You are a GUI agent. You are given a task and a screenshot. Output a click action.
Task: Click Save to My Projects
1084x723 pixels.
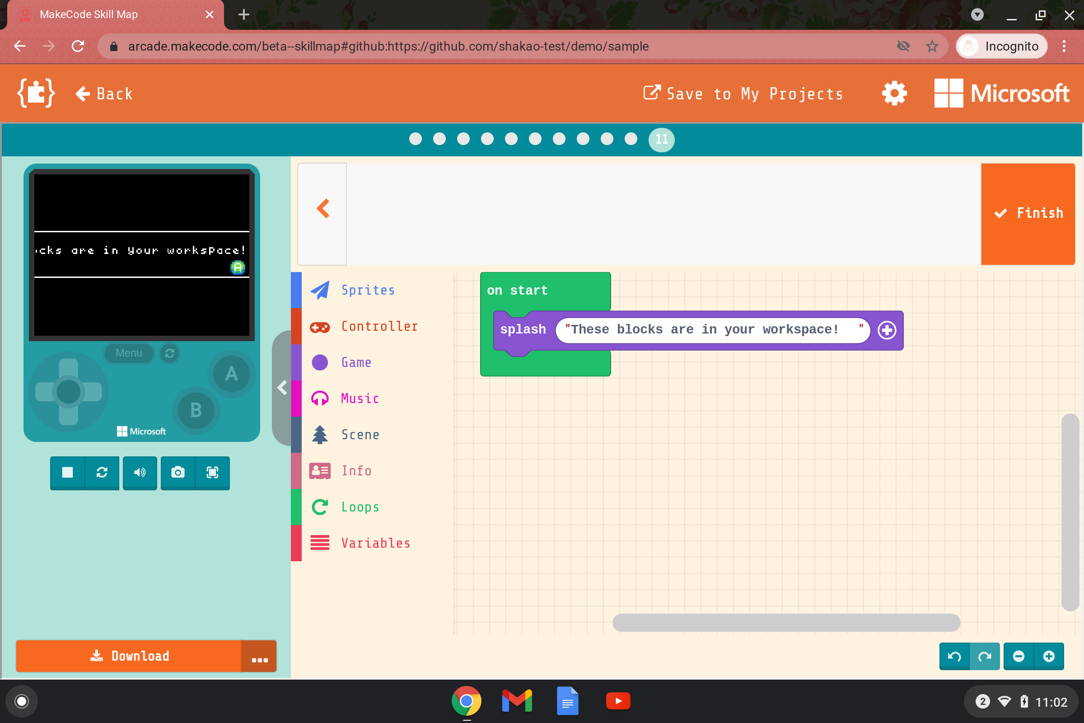pyautogui.click(x=743, y=94)
